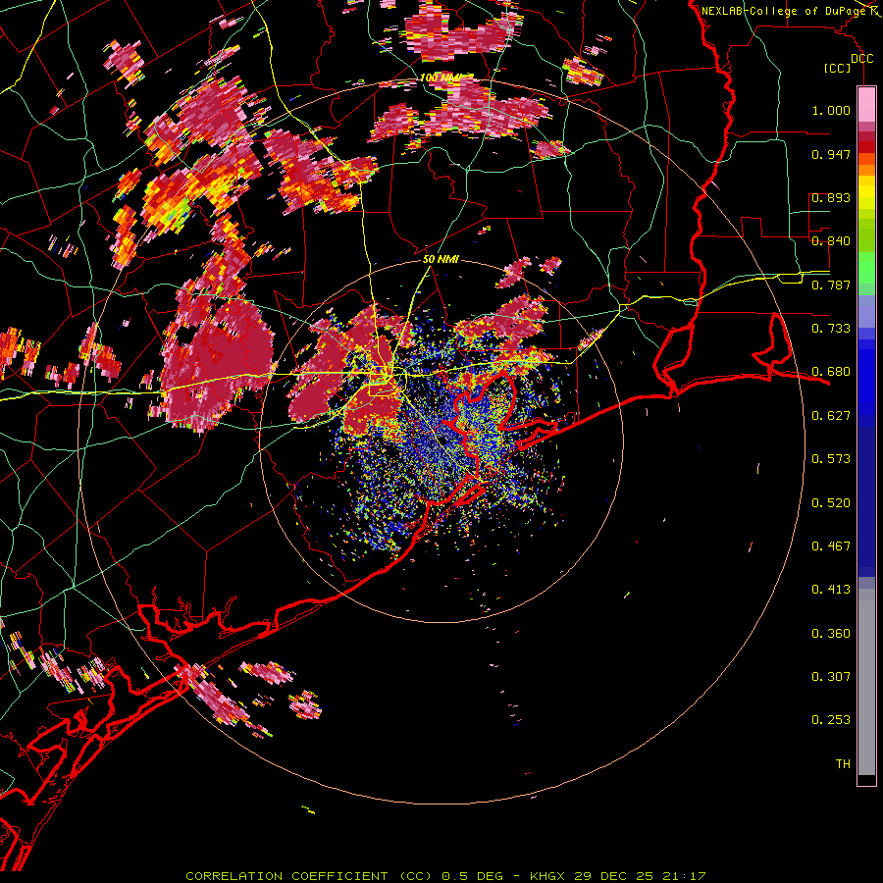883x883 pixels.
Task: Select the 0.307 scale value
Action: point(831,677)
